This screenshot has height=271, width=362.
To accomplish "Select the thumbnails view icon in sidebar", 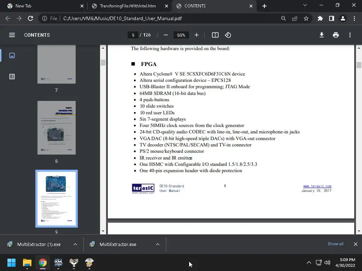I will tap(12, 55).
